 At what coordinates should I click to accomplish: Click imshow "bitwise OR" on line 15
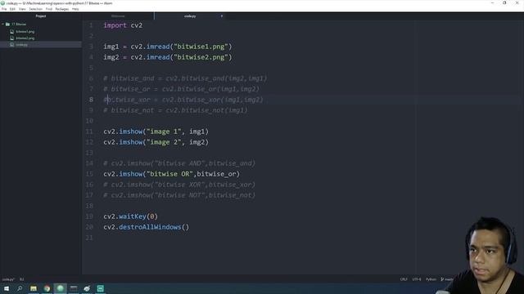click(171, 174)
